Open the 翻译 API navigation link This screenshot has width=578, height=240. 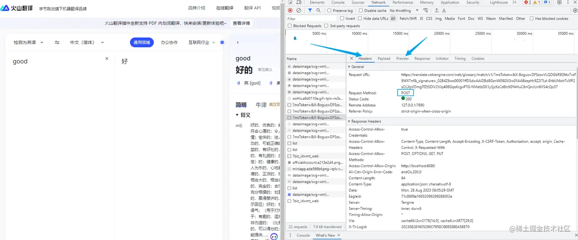pyautogui.click(x=252, y=8)
